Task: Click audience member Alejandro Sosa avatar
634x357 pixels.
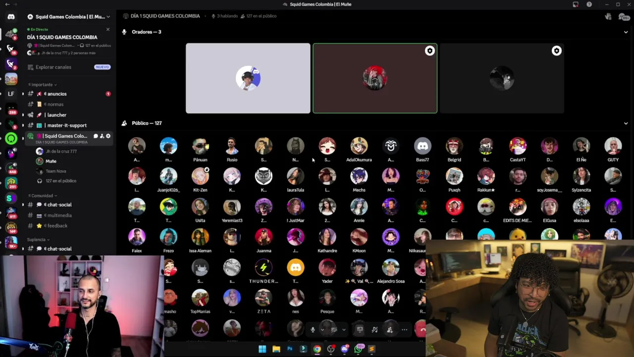Action: click(391, 268)
